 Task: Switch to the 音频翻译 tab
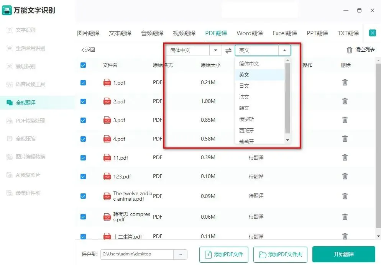coord(152,33)
